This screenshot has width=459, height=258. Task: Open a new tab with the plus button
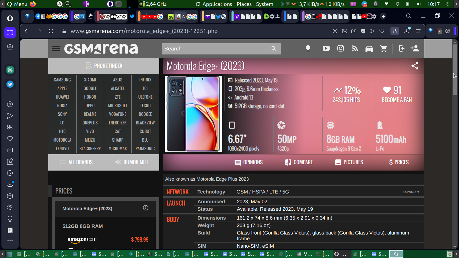click(x=383, y=16)
